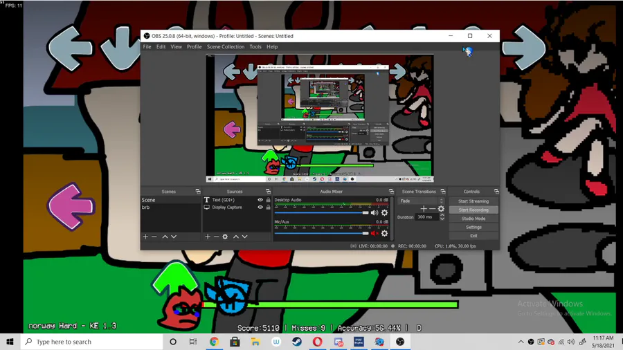The height and width of the screenshot is (350, 623).
Task: Decrease transition Duration with down arrow
Action: pyautogui.click(x=442, y=219)
